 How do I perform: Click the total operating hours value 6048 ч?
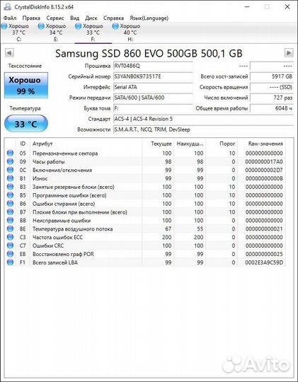point(272,108)
